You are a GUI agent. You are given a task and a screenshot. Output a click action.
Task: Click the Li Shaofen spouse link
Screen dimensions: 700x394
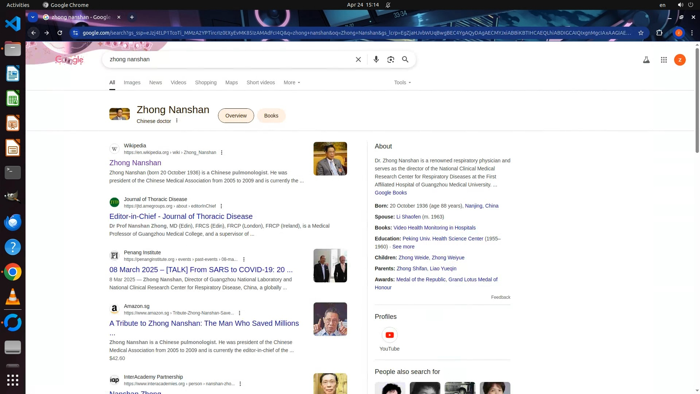pos(408,217)
